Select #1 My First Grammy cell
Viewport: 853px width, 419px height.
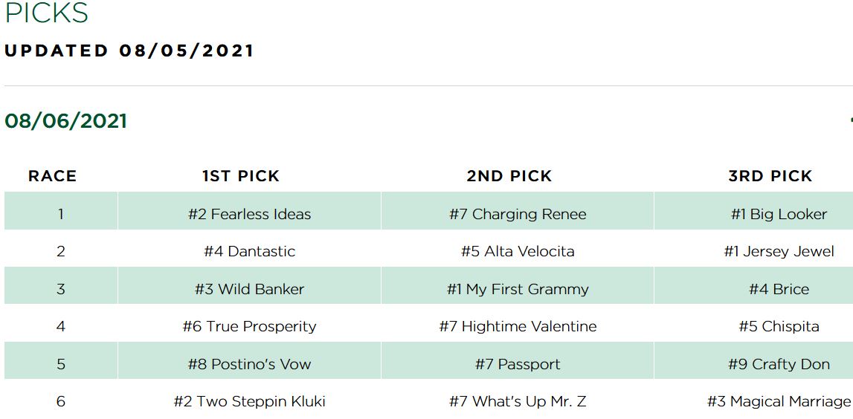[x=518, y=288]
